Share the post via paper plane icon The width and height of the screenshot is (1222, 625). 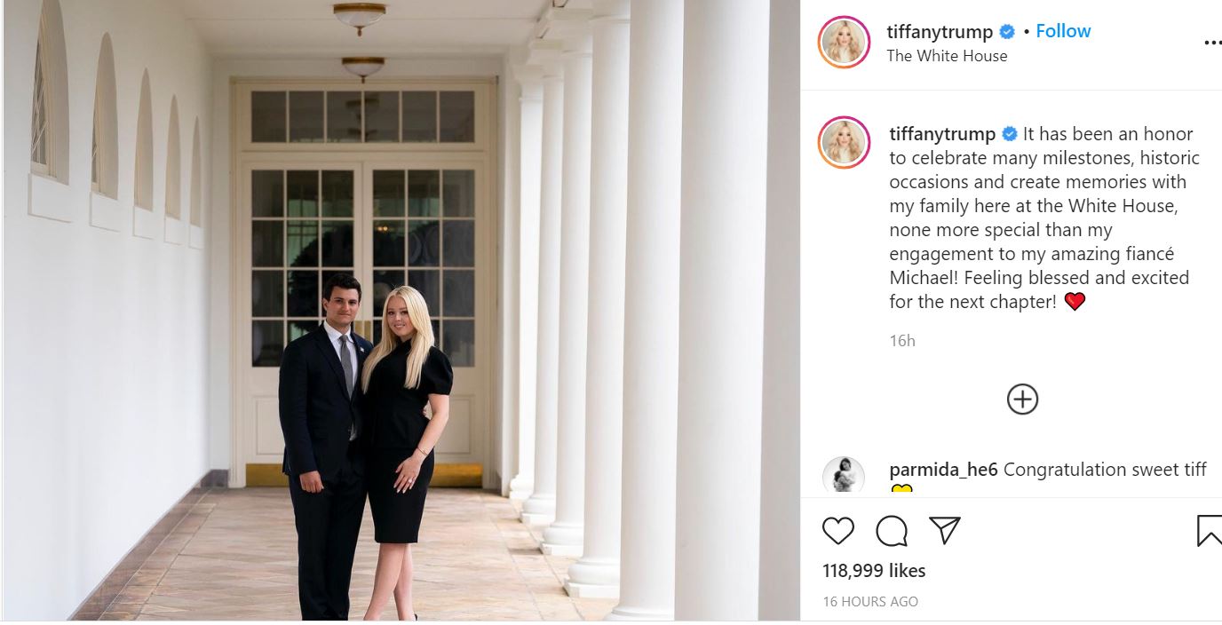tap(945, 531)
